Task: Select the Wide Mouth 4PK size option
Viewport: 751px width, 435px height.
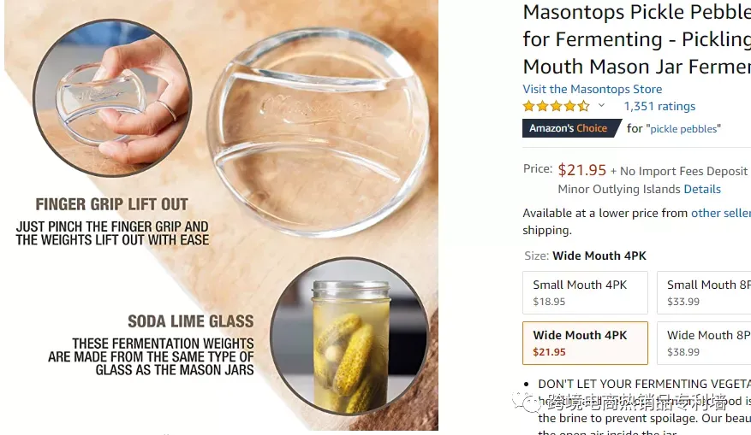Action: [x=585, y=343]
